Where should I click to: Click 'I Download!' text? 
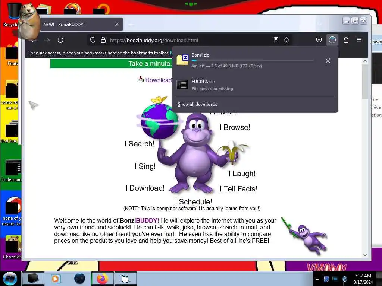pyautogui.click(x=145, y=188)
